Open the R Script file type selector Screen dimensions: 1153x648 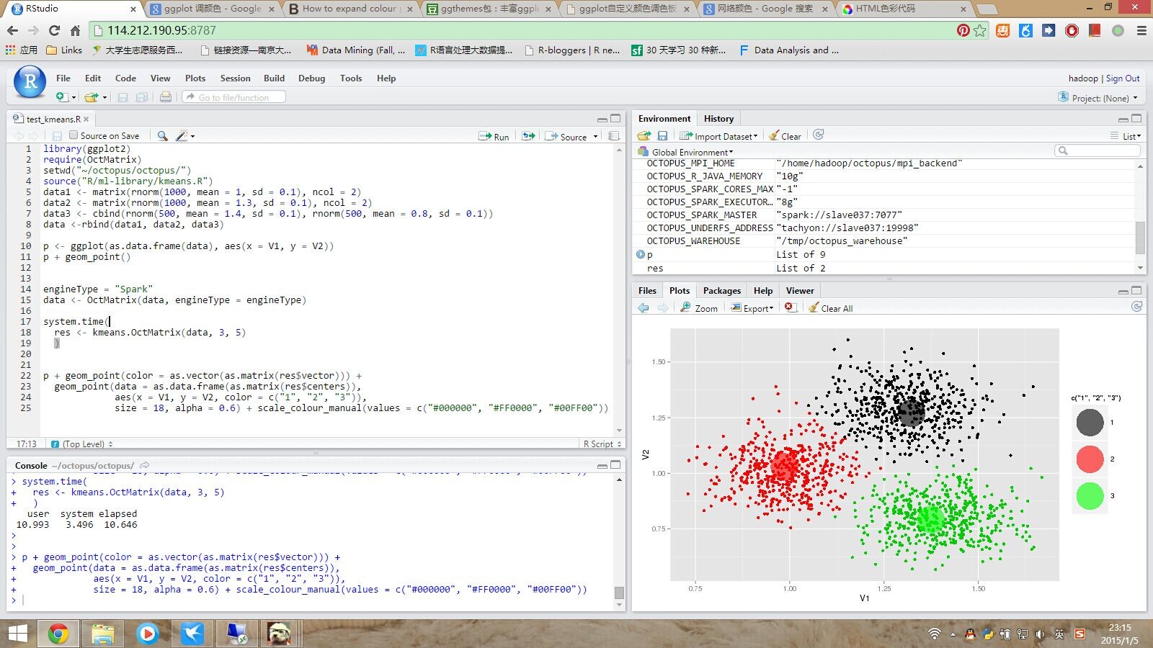(x=602, y=444)
